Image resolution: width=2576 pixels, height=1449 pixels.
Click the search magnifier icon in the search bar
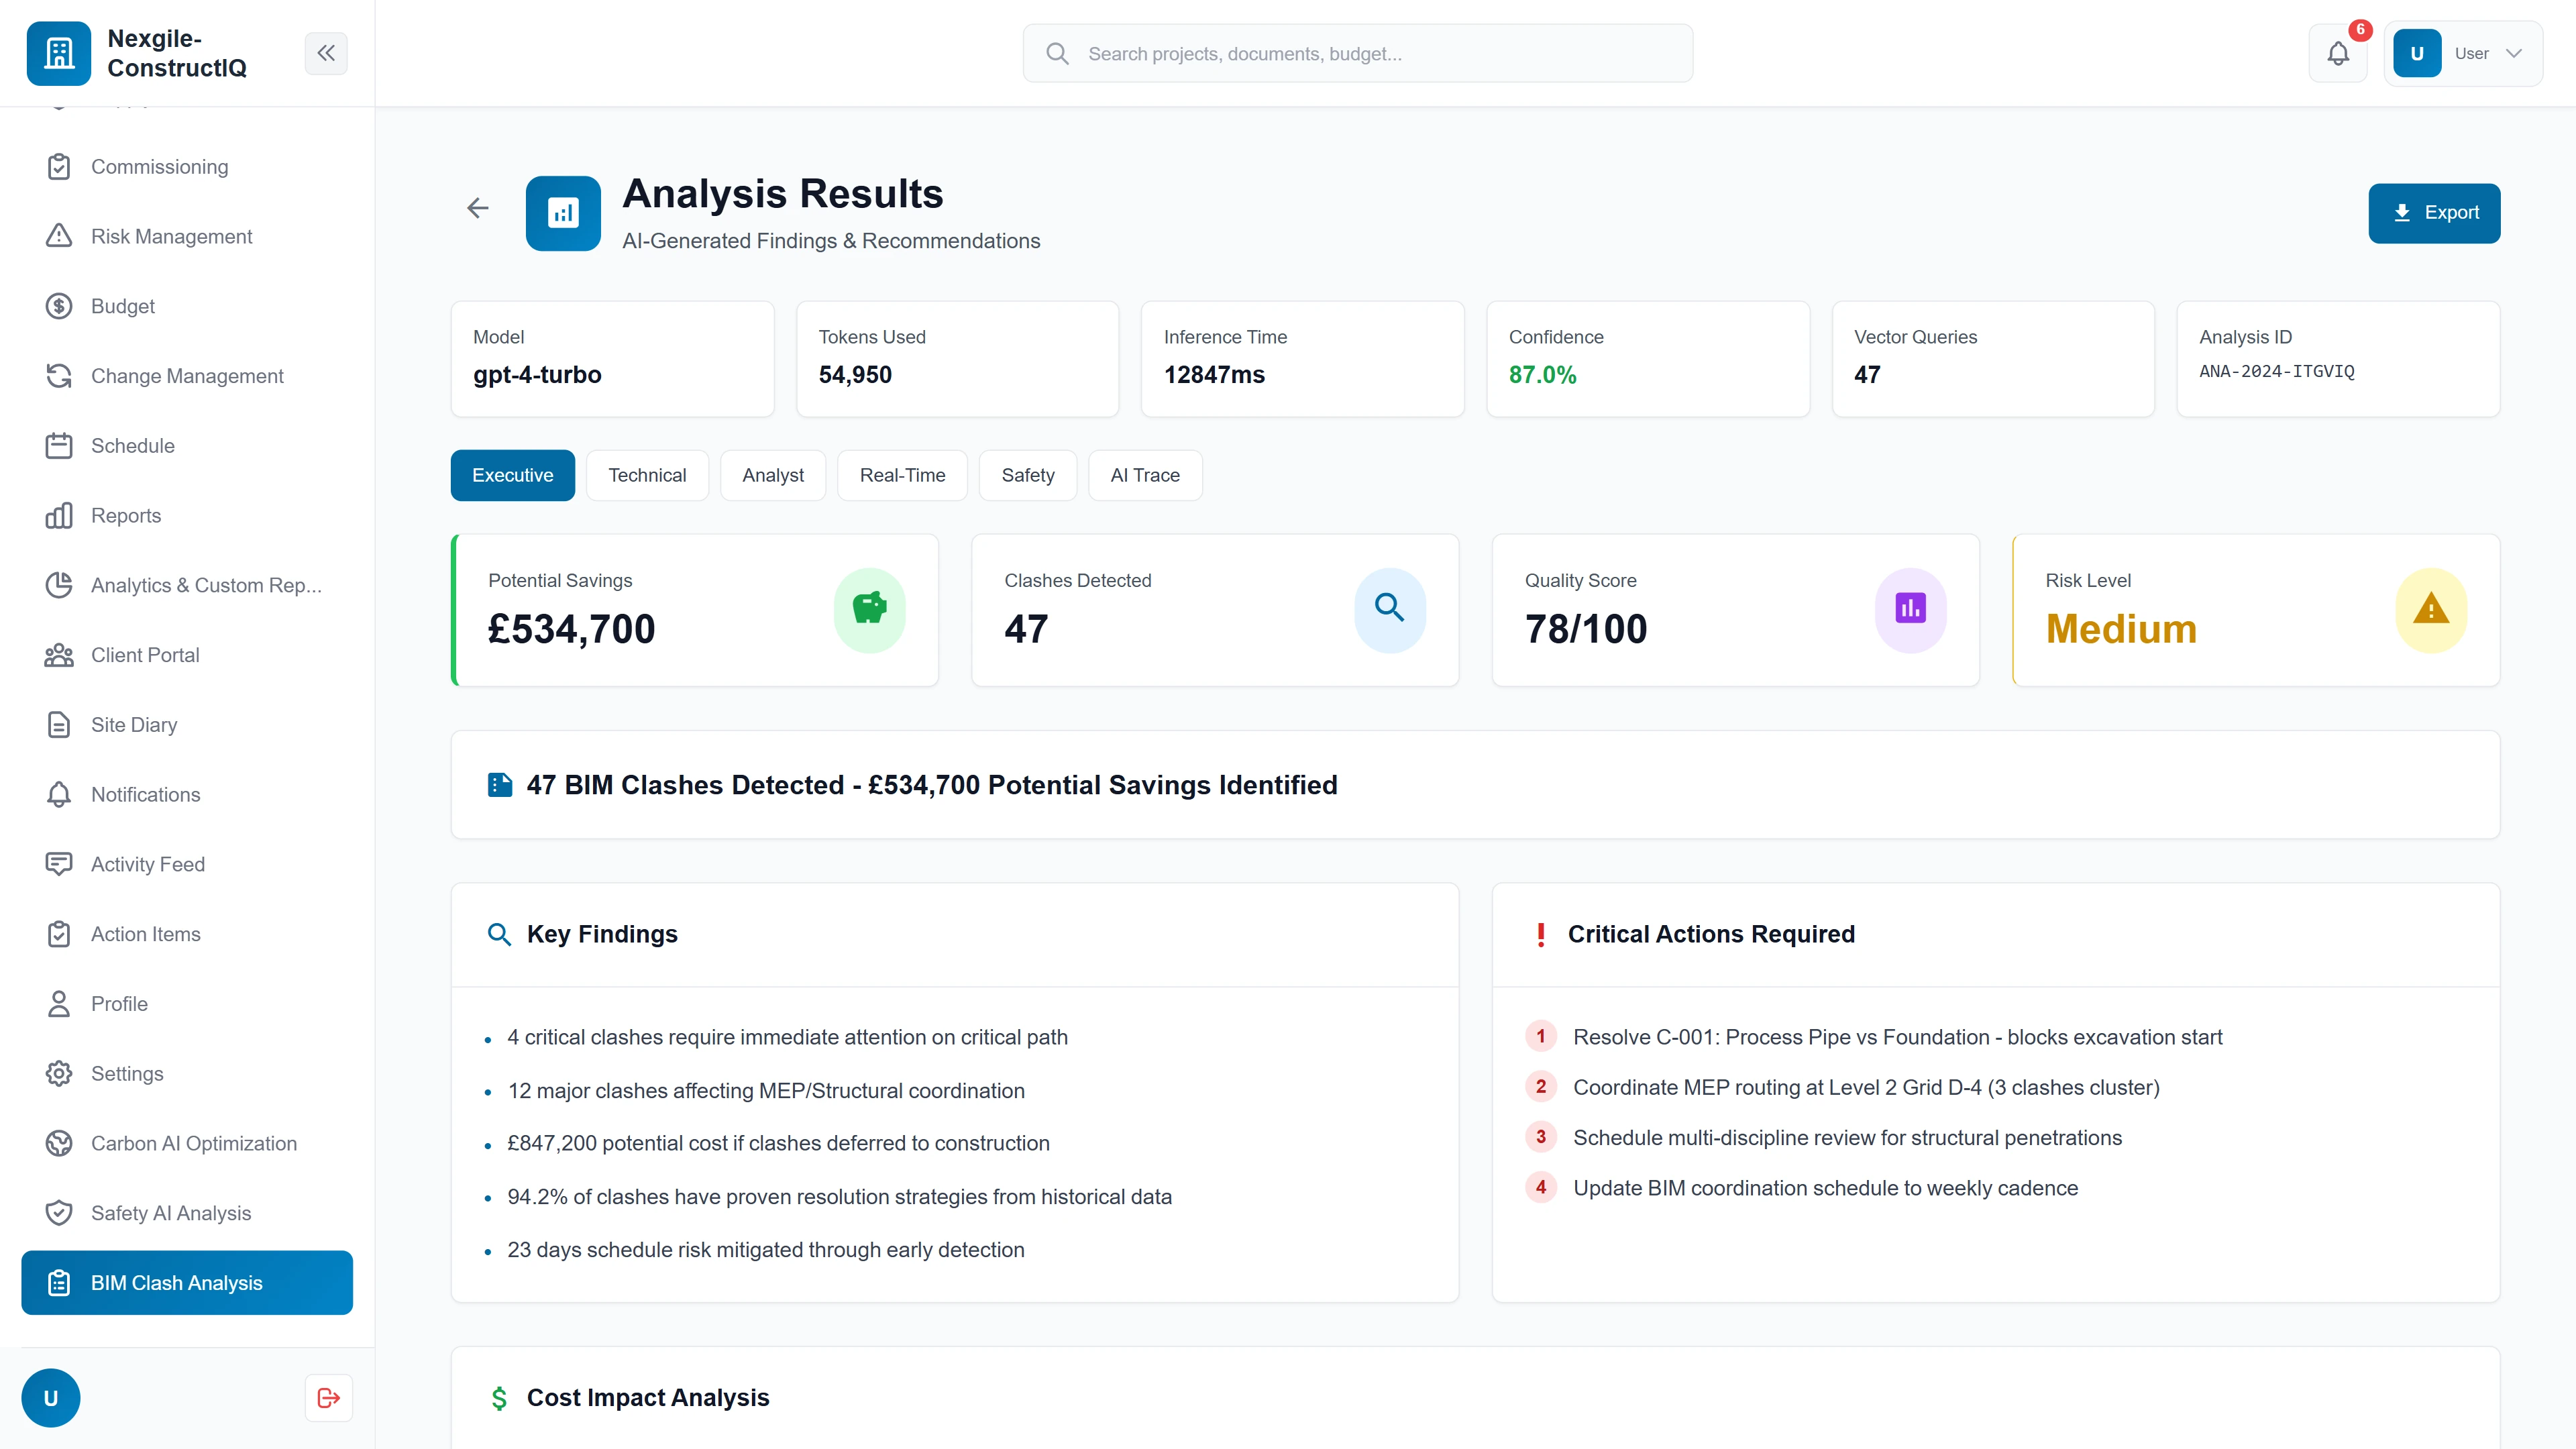point(1057,53)
